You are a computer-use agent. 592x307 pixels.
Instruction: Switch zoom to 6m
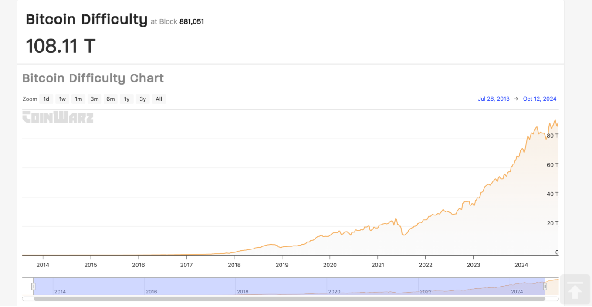point(111,99)
